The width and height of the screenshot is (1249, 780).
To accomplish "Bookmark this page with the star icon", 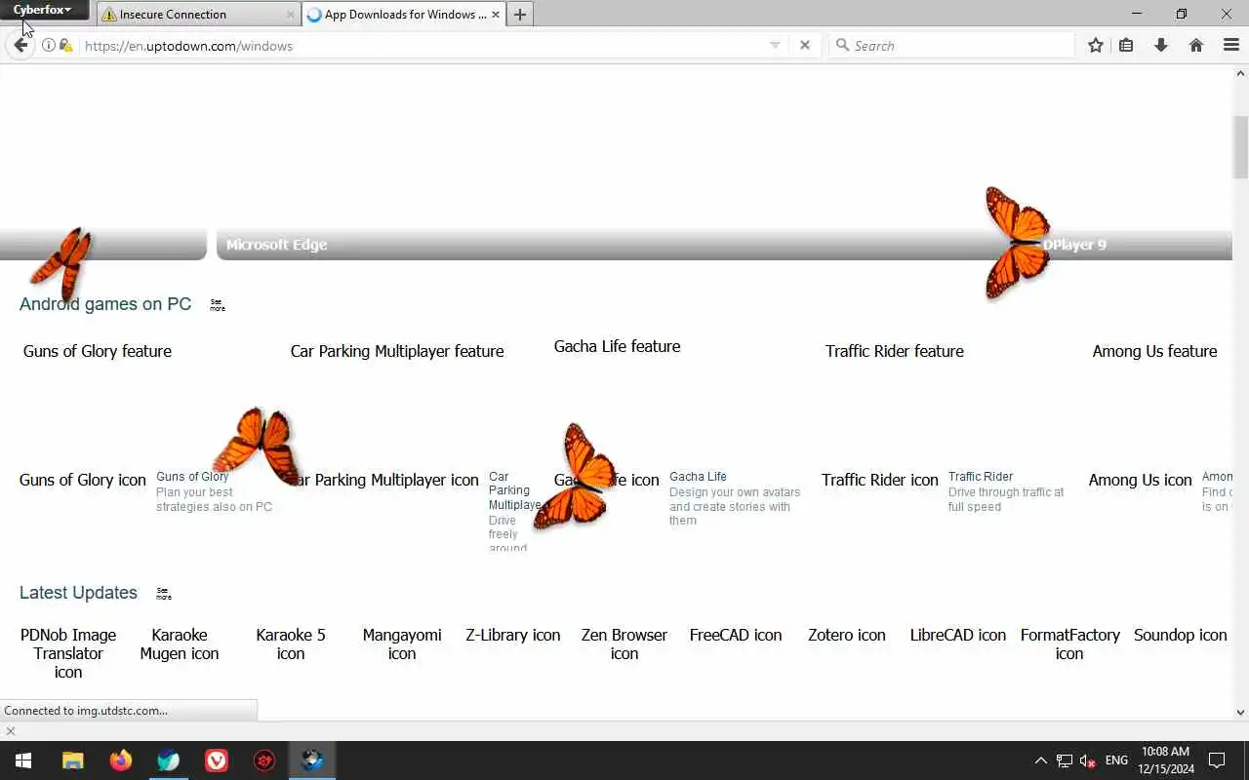I will coord(1095,45).
